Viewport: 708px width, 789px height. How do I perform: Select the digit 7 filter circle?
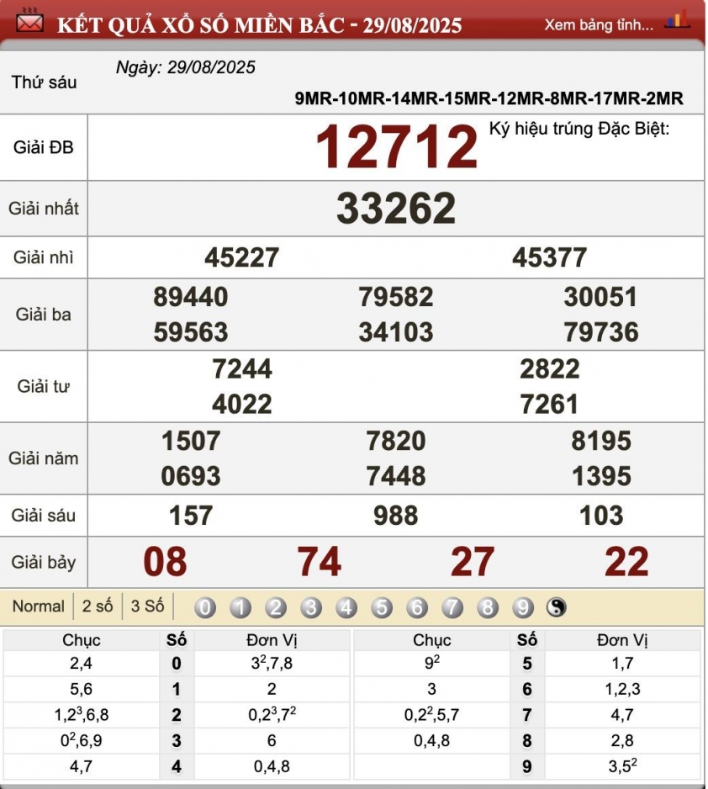[452, 607]
